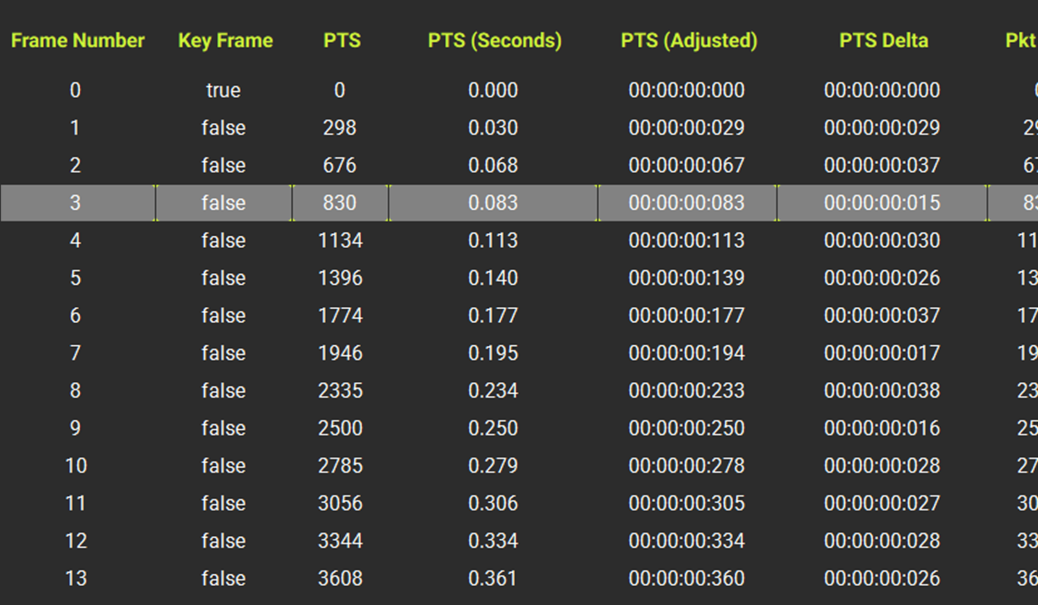
Task: Click the PTS value 298
Action: click(x=340, y=128)
